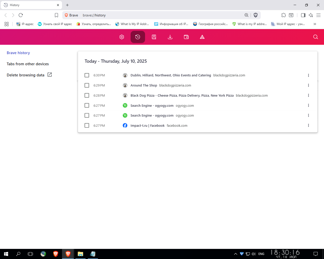Screen dimensions: 324x259
Task: Check the Around The Shop entry checkbox
Action: point(87,85)
